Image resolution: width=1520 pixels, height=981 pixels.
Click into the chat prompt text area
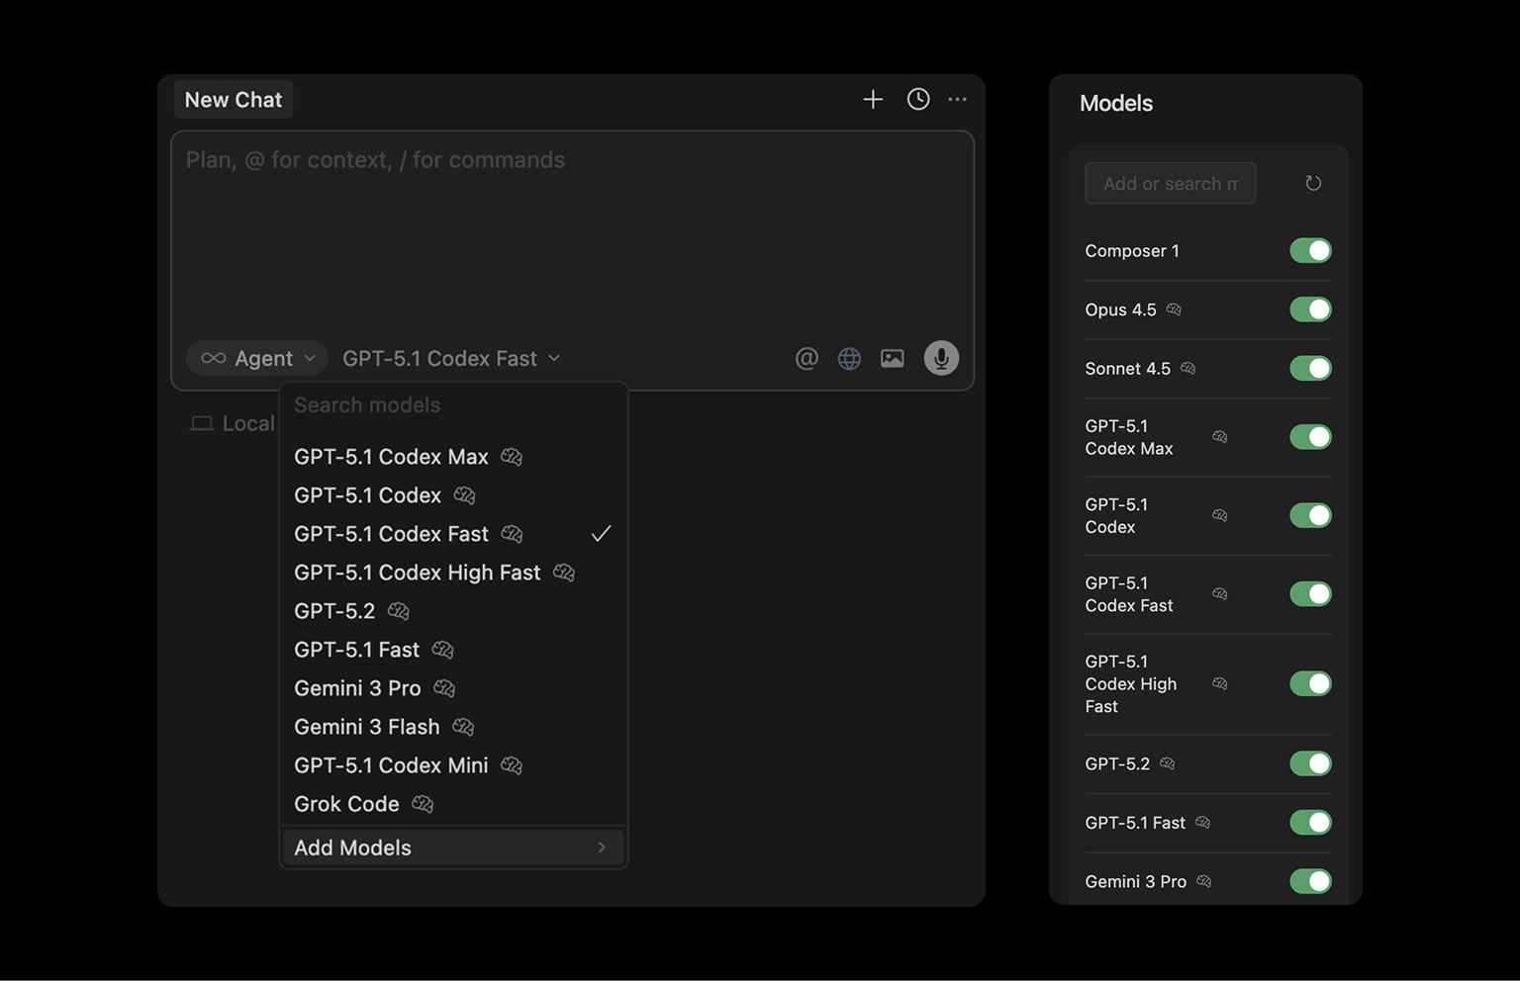click(x=573, y=237)
